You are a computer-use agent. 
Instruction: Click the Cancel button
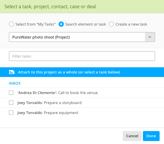(x=132, y=136)
